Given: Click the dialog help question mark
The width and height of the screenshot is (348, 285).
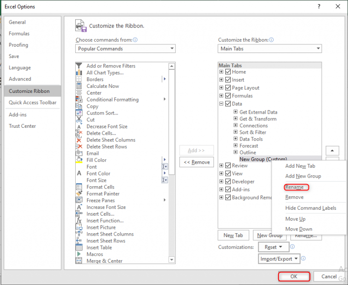Looking at the screenshot, I should click(319, 6).
